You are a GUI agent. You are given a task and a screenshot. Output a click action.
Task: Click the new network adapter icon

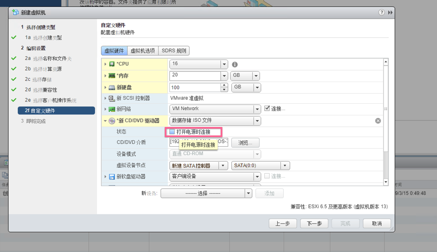[112, 109]
